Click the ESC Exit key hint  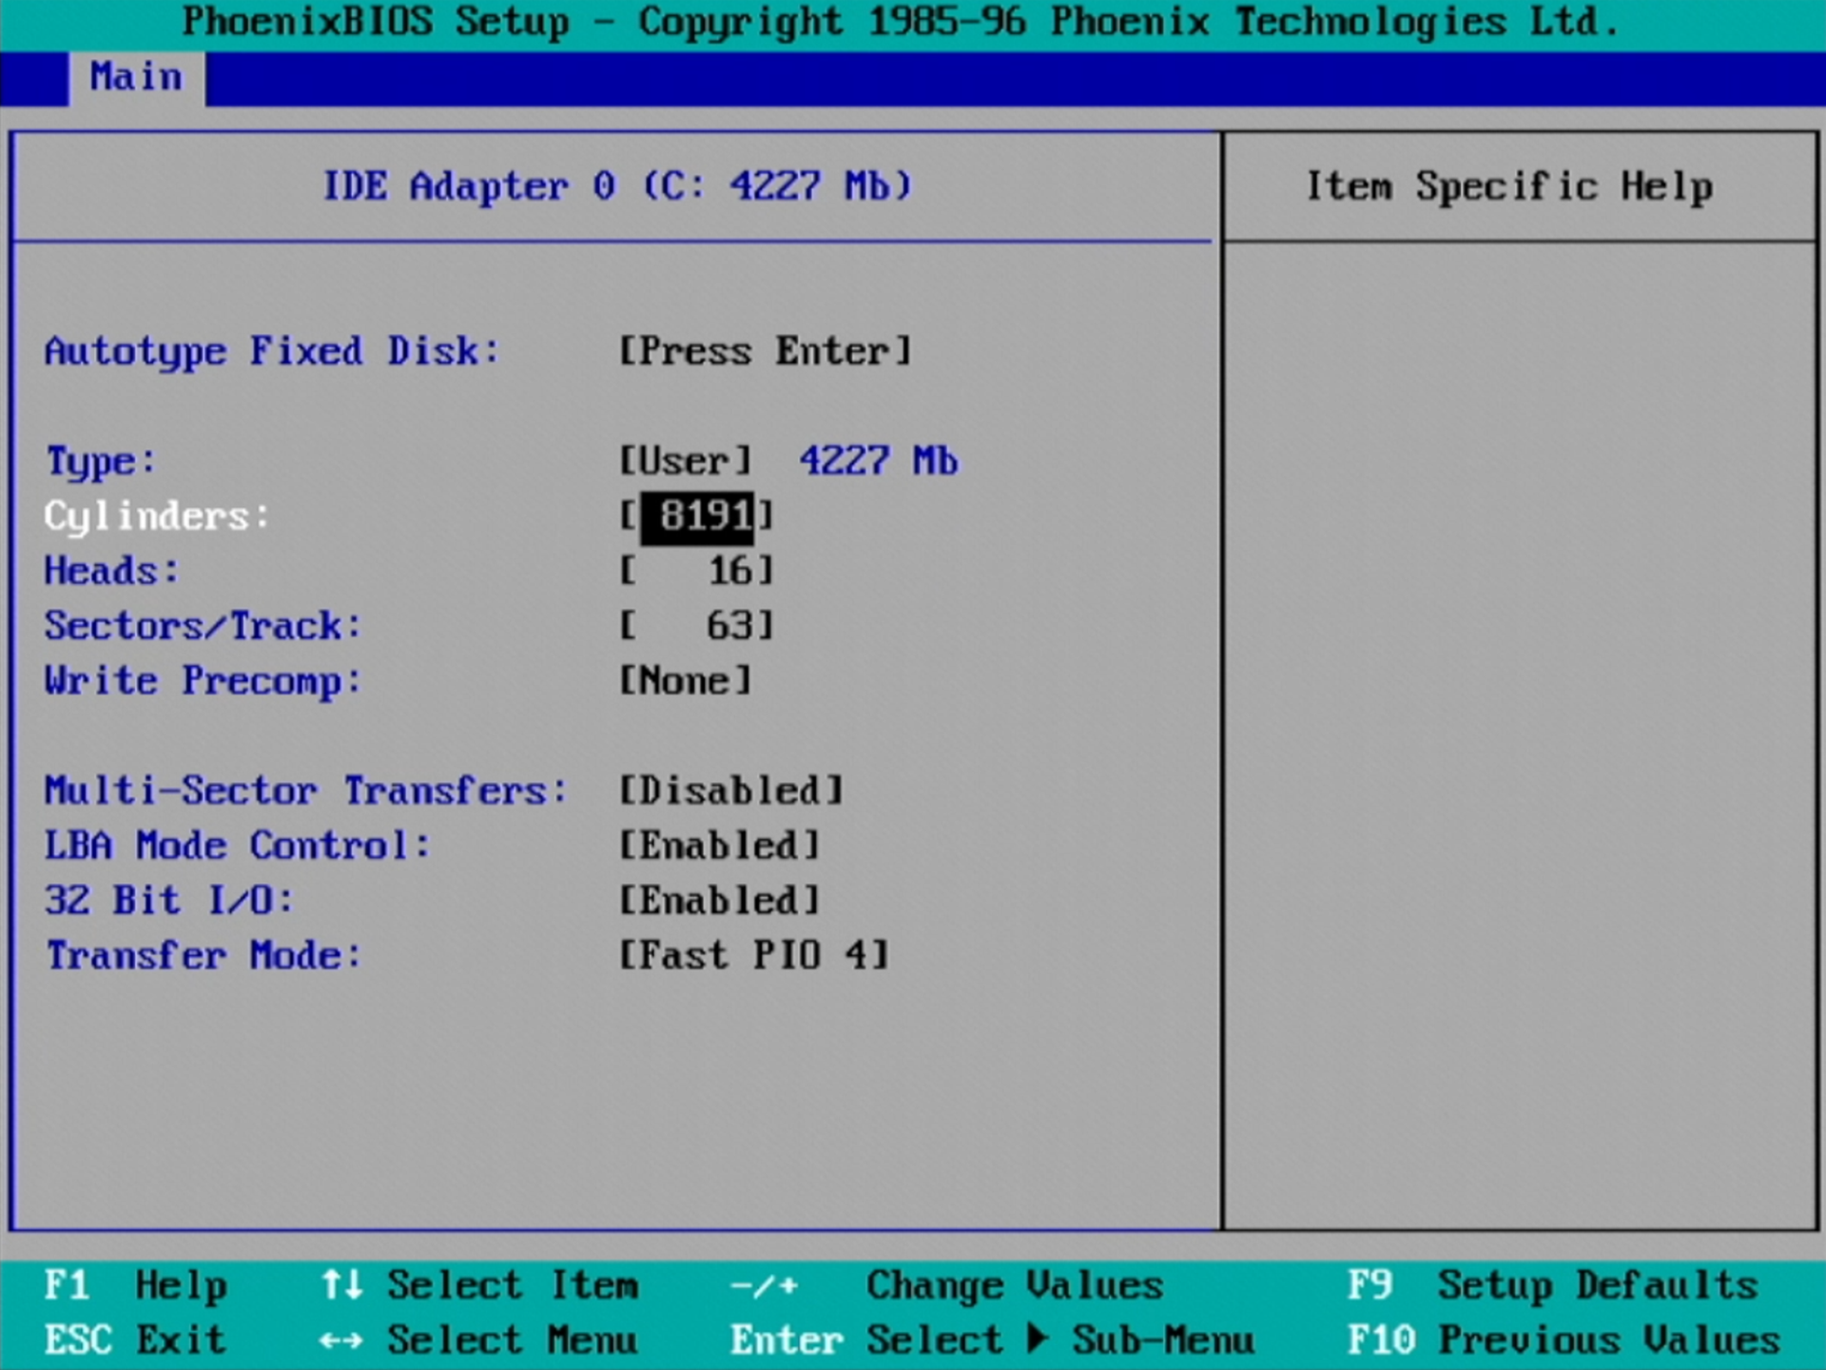click(x=135, y=1341)
